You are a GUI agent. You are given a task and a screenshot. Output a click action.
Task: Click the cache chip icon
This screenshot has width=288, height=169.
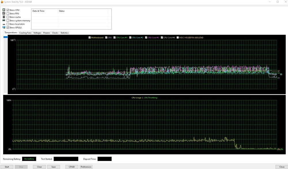point(4,17)
